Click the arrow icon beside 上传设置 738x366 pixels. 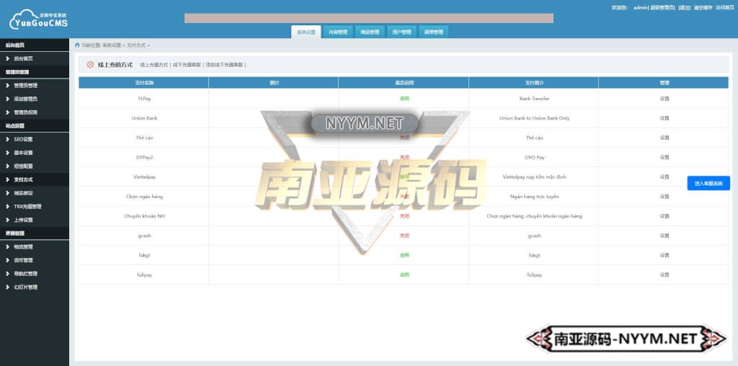(7, 220)
